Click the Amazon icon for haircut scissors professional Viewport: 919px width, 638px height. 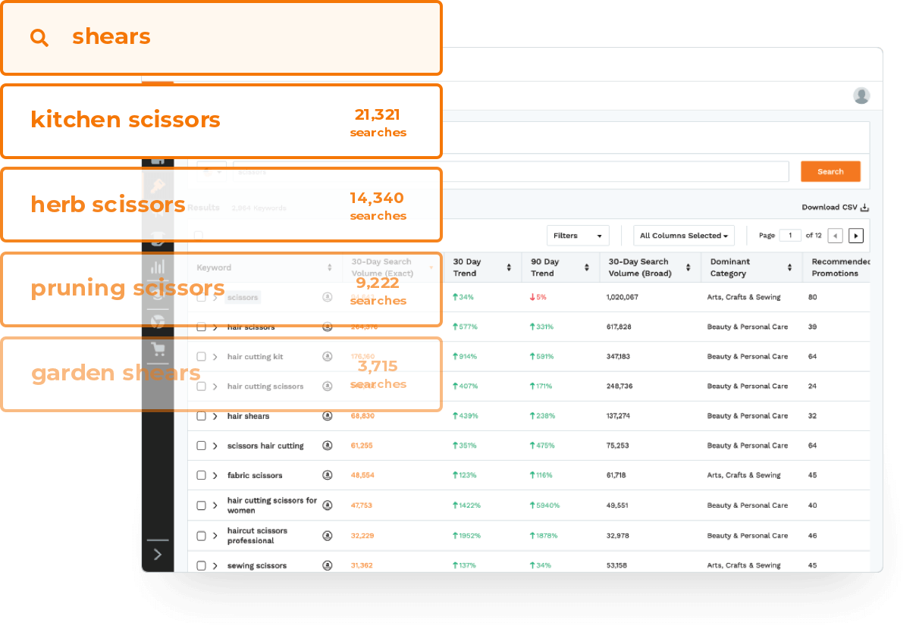328,536
